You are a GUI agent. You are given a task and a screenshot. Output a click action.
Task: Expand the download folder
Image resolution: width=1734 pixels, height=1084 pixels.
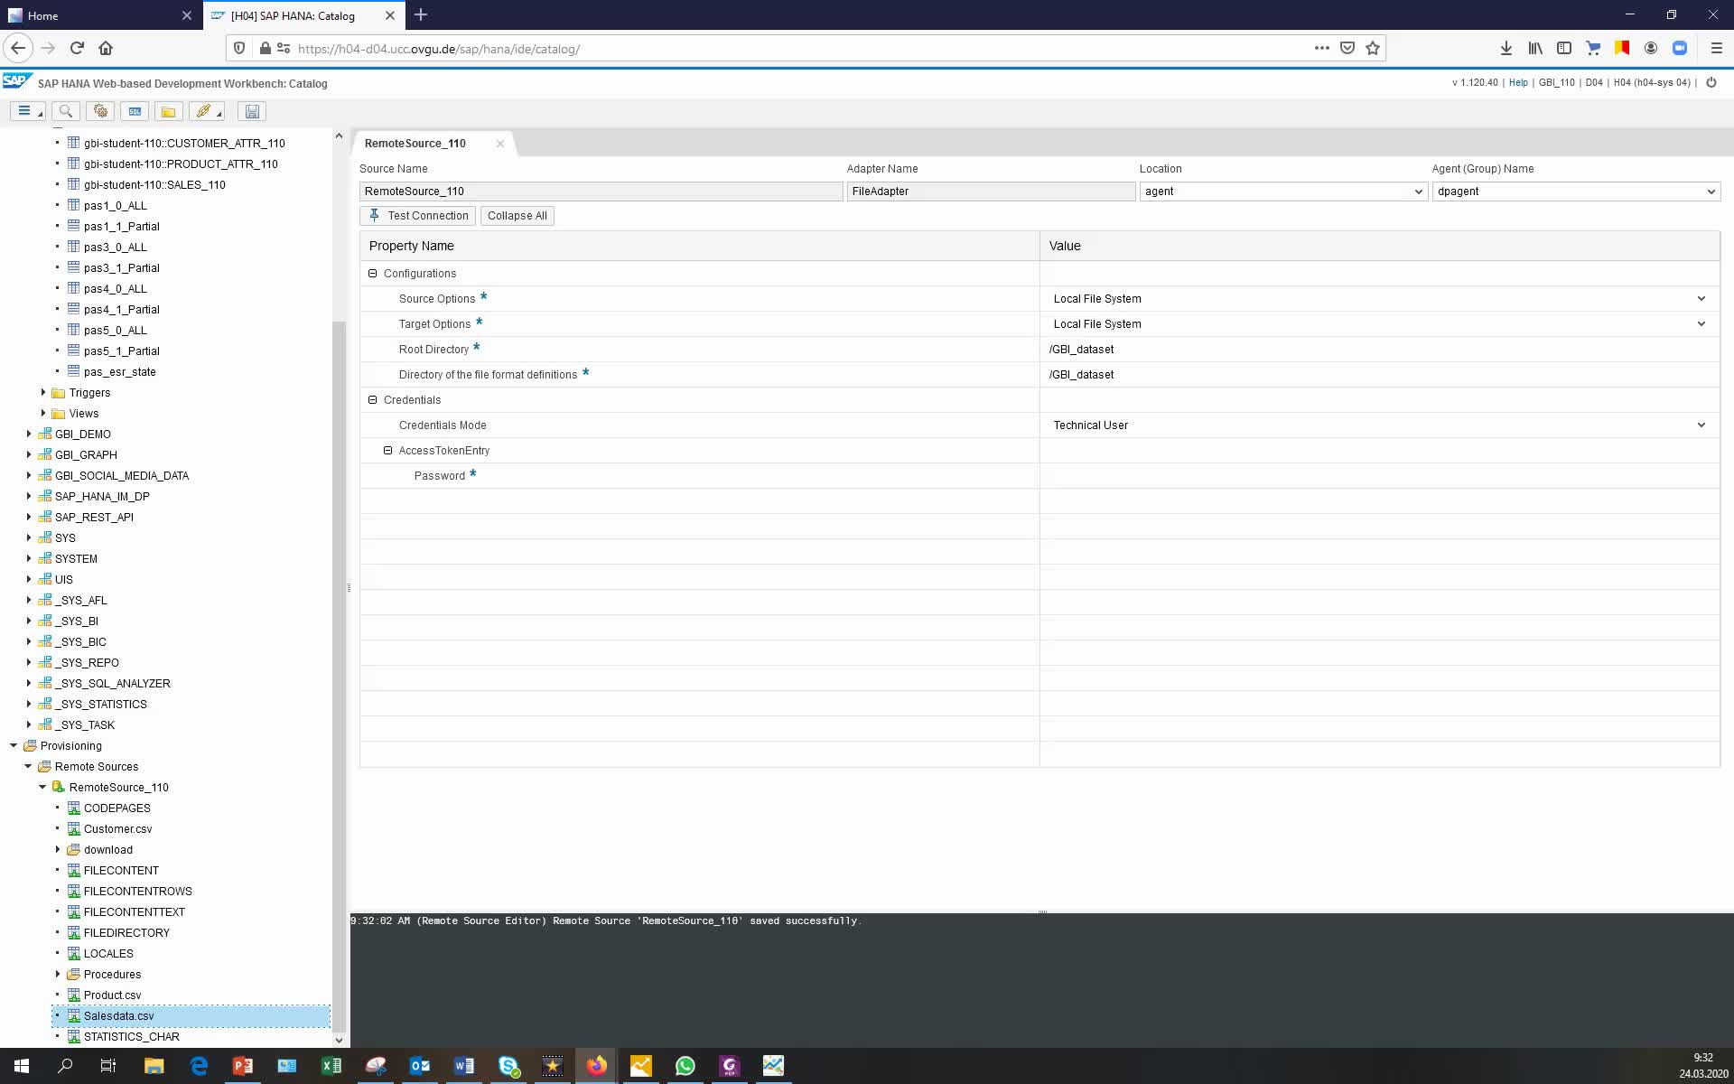pos(57,849)
